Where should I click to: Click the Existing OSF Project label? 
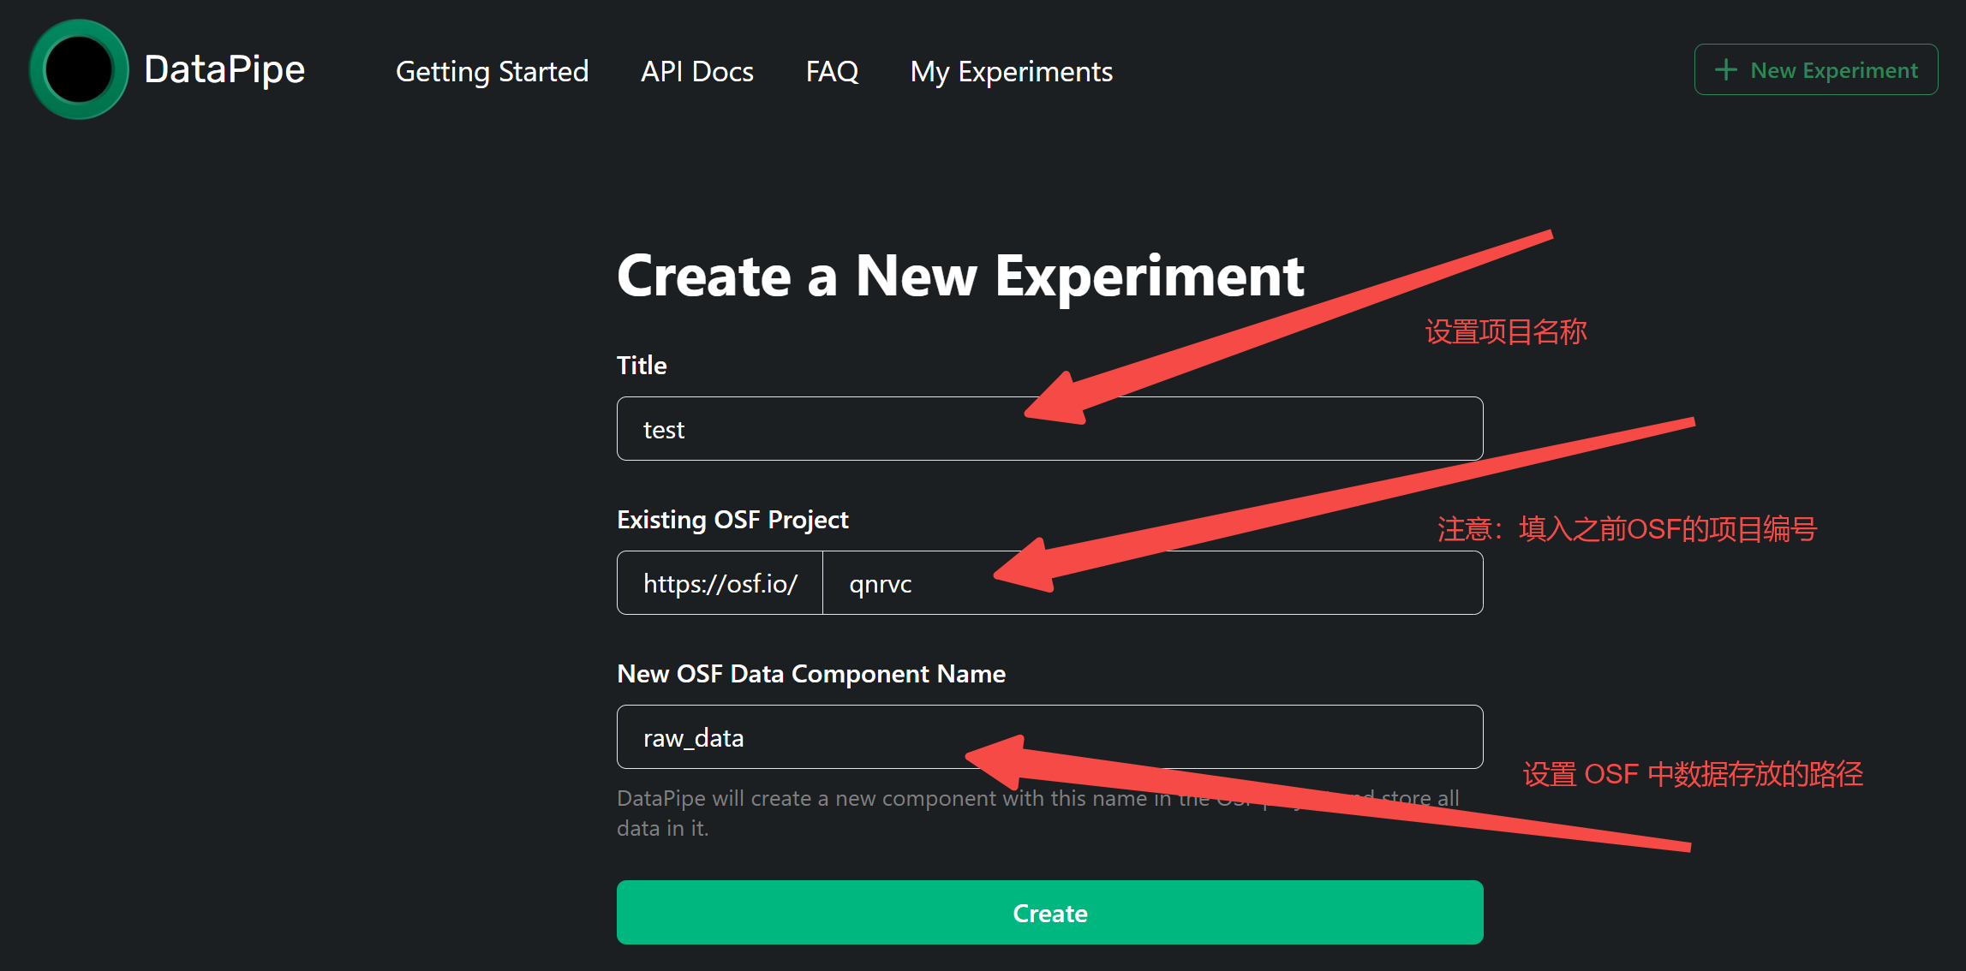[732, 520]
